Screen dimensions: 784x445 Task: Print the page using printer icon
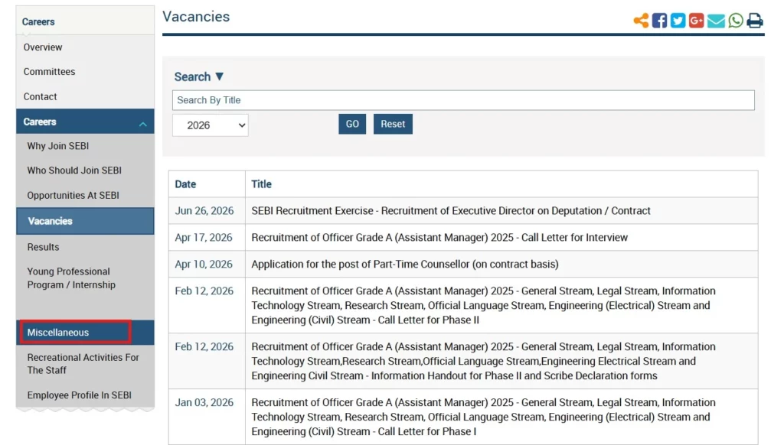[754, 21]
